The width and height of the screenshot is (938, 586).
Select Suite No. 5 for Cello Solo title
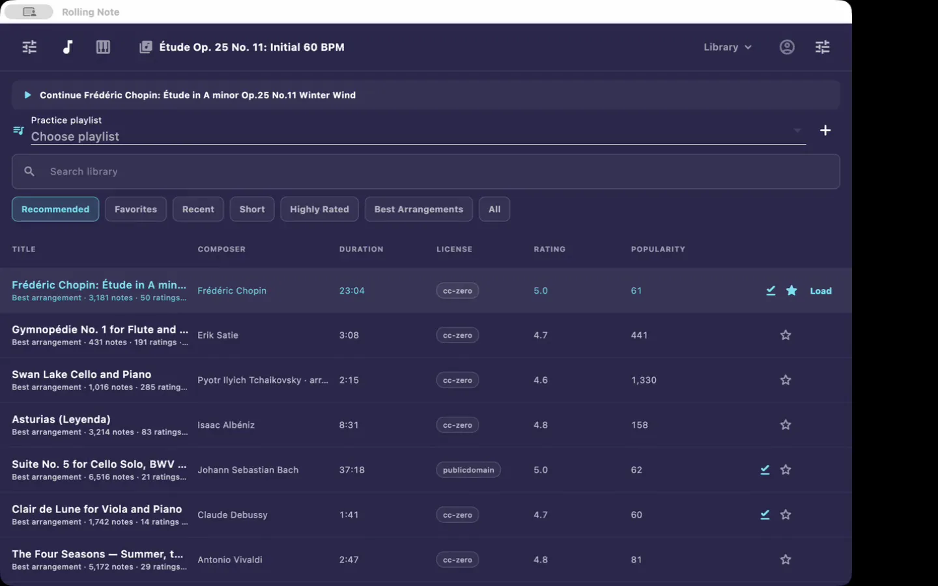[x=99, y=464]
